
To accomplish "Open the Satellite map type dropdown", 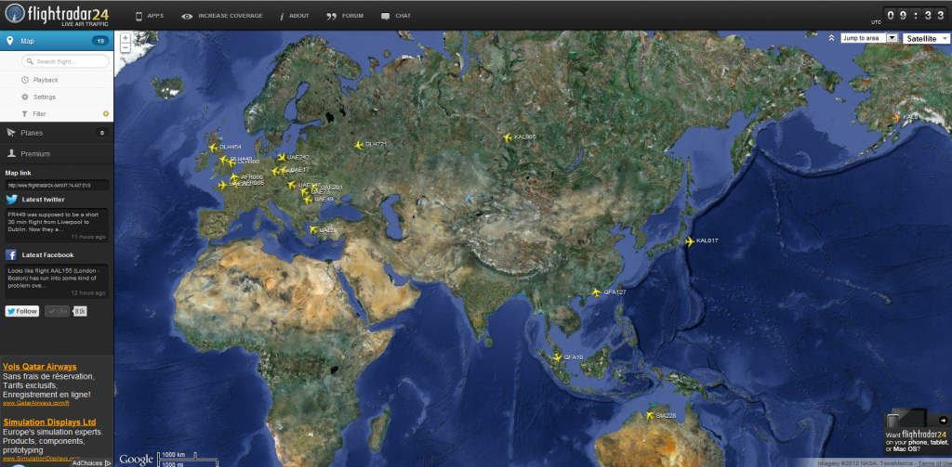I will tap(927, 38).
